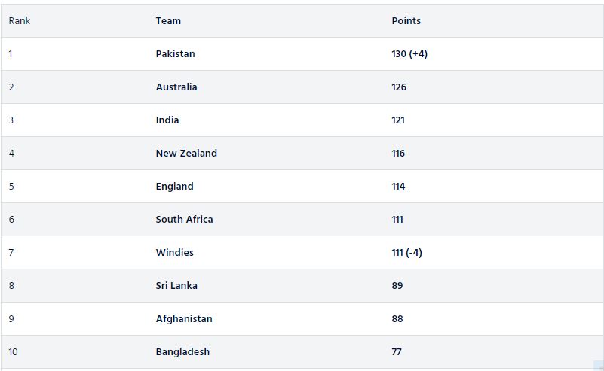
Task: Click the Rank column header
Action: [x=20, y=21]
